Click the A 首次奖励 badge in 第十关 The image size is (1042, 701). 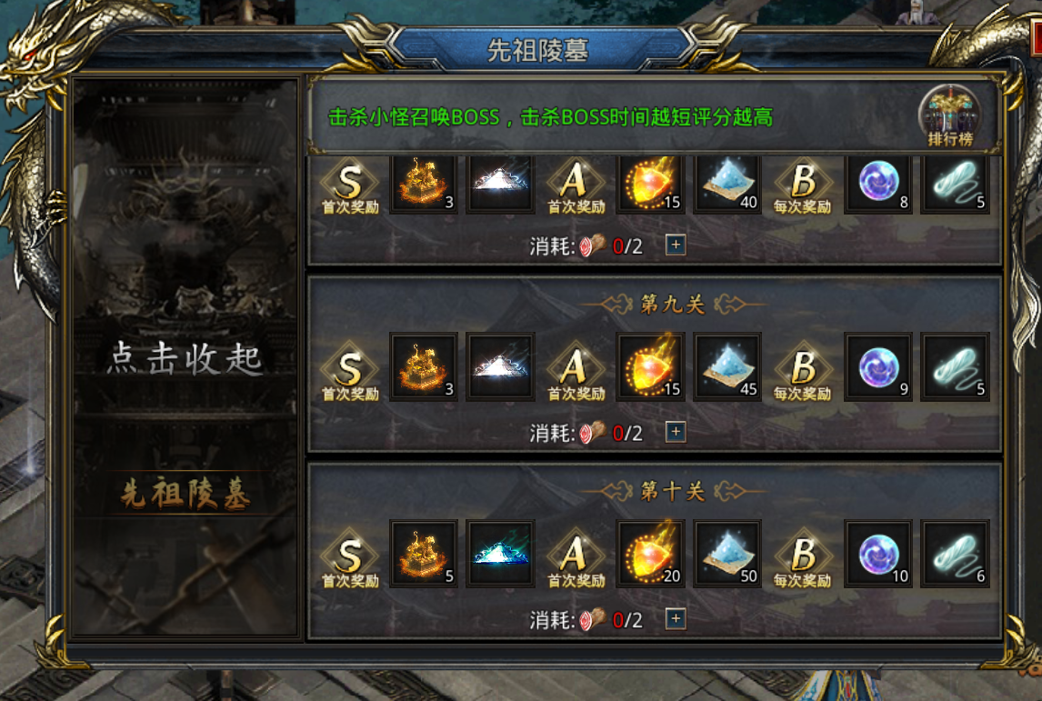[576, 558]
